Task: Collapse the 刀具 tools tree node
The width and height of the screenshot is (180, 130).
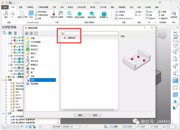Action: 3,80
